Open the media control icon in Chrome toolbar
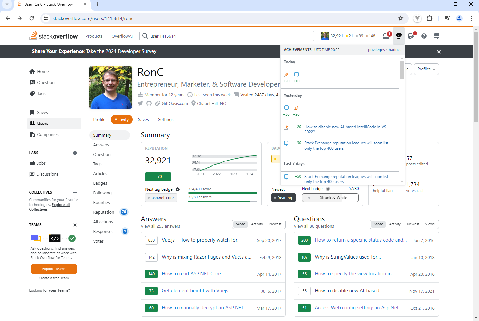This screenshot has width=479, height=321. point(447,18)
